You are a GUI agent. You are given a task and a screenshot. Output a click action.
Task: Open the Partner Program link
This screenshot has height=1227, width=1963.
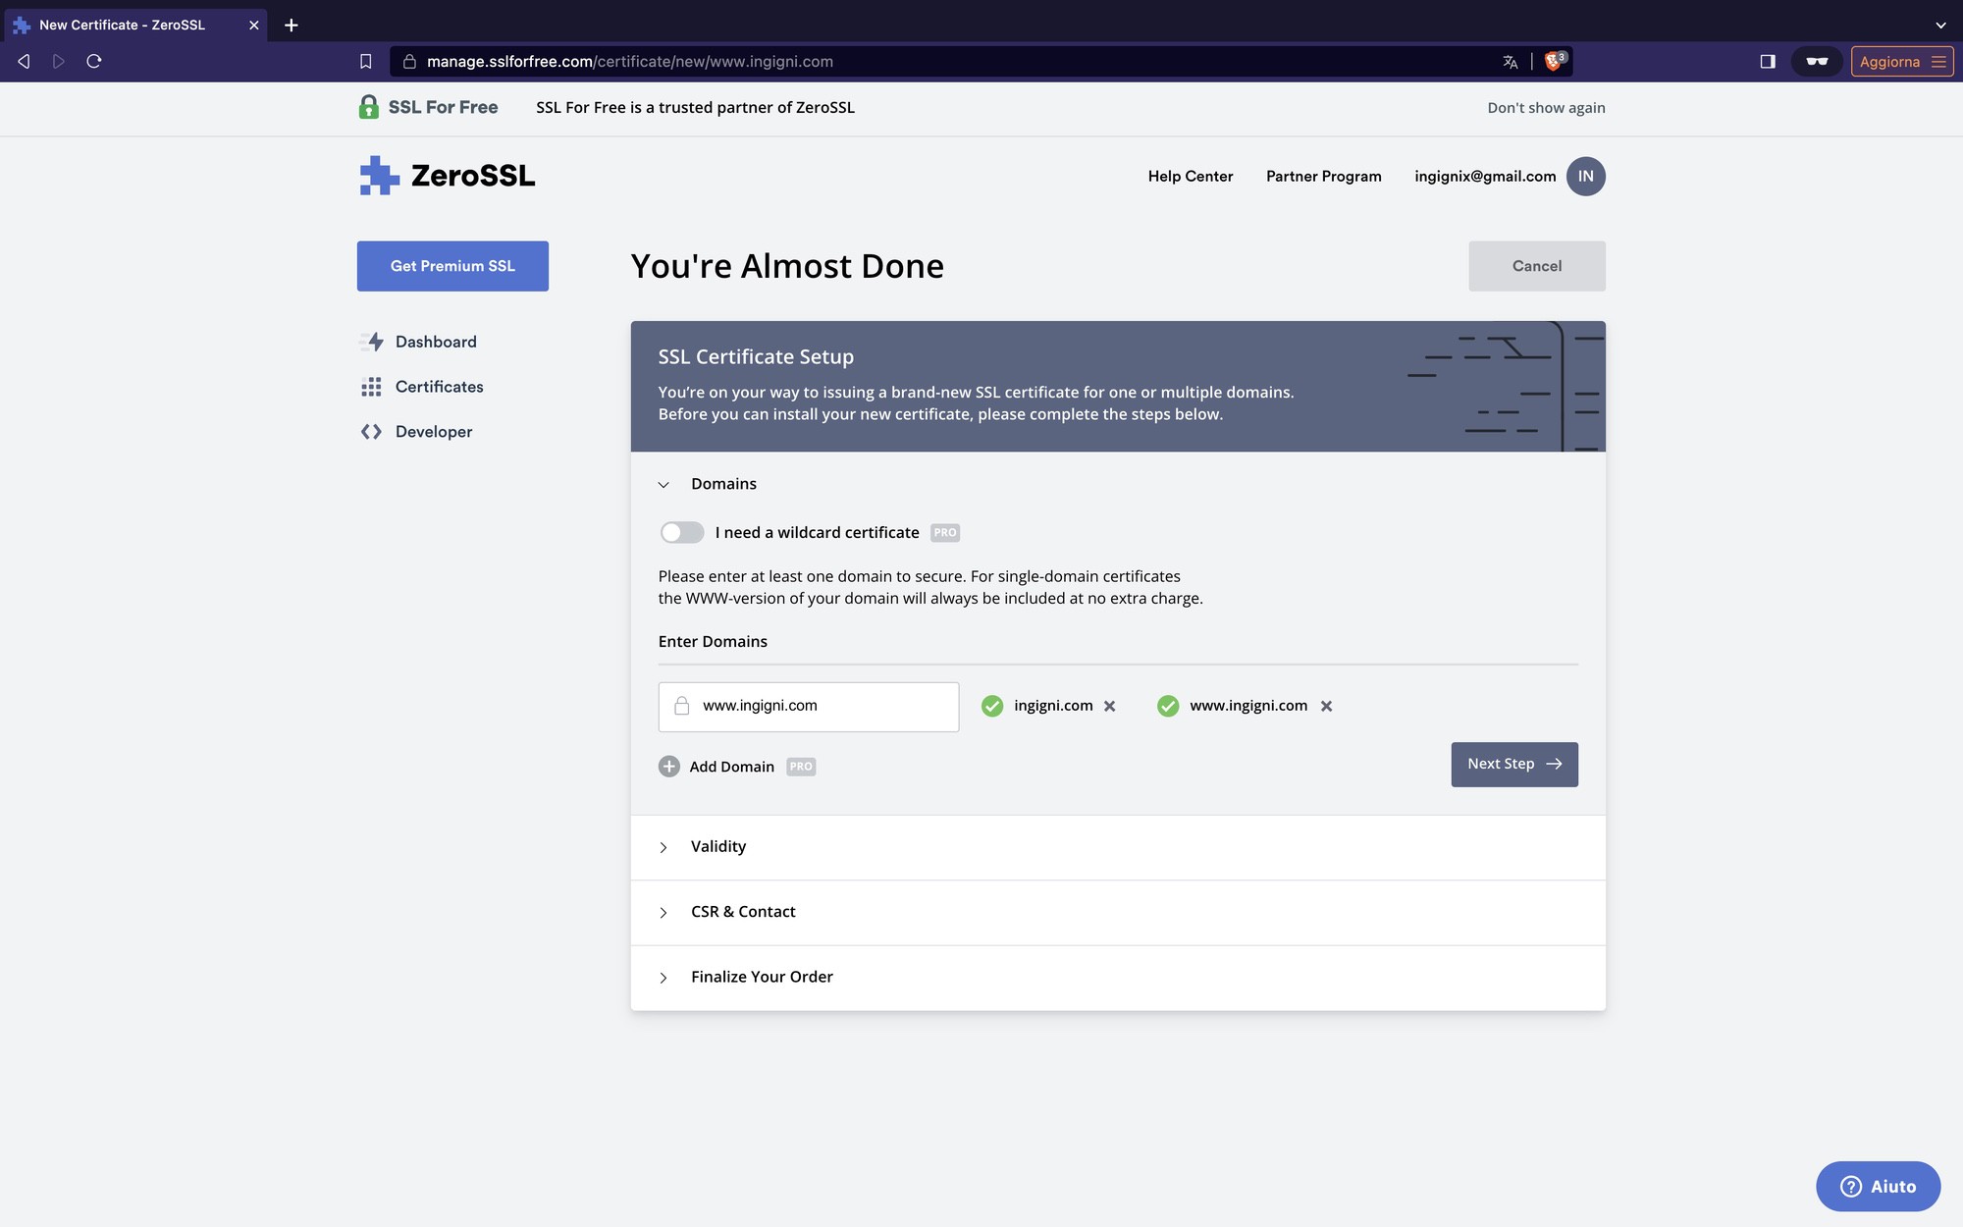coord(1323,177)
